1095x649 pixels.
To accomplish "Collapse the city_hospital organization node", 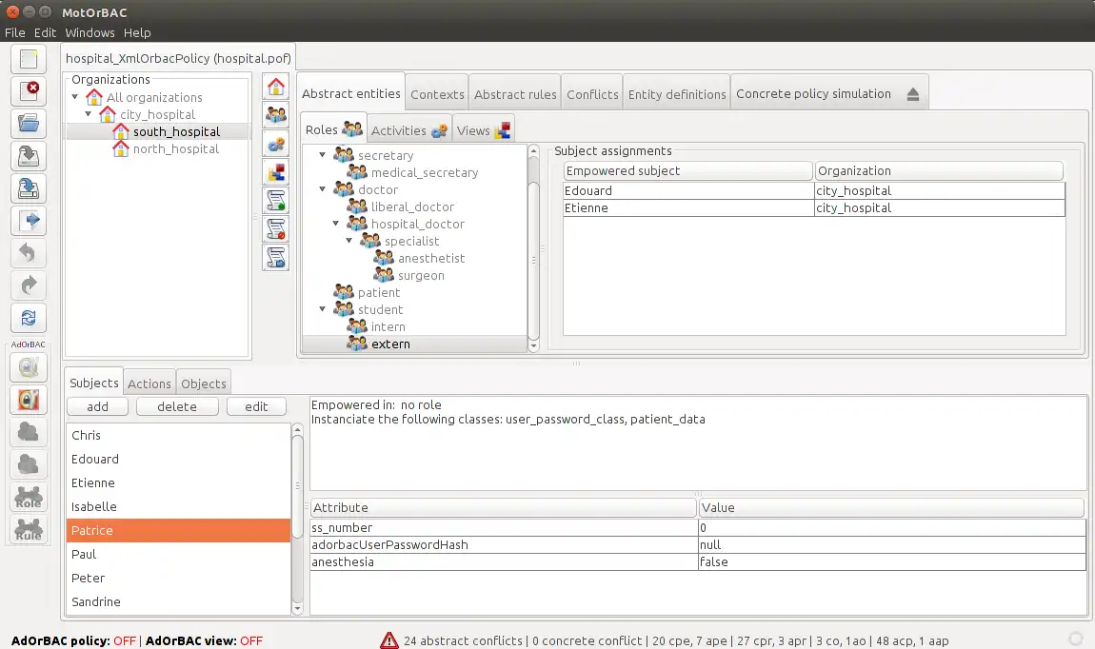I will (x=89, y=114).
